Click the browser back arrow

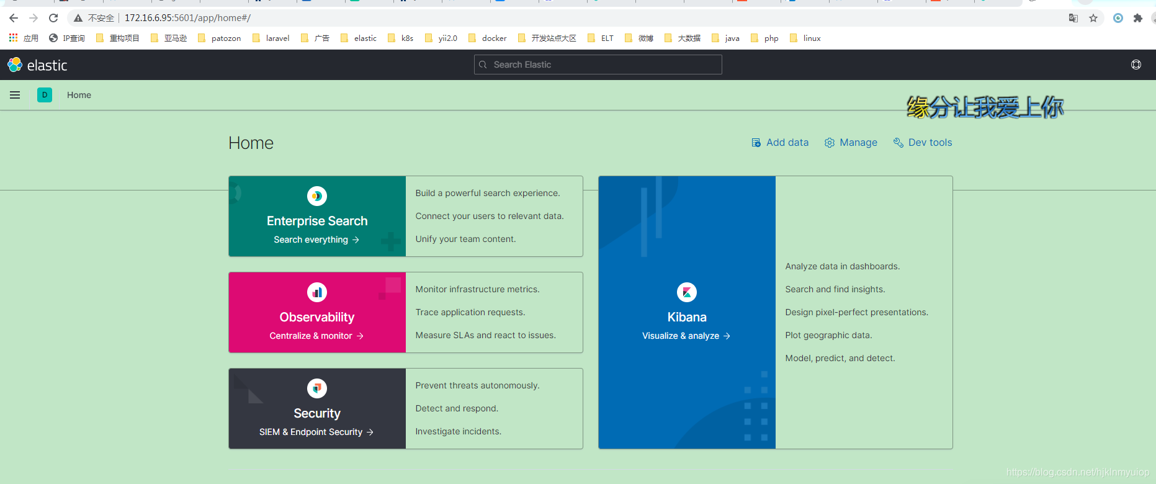14,18
